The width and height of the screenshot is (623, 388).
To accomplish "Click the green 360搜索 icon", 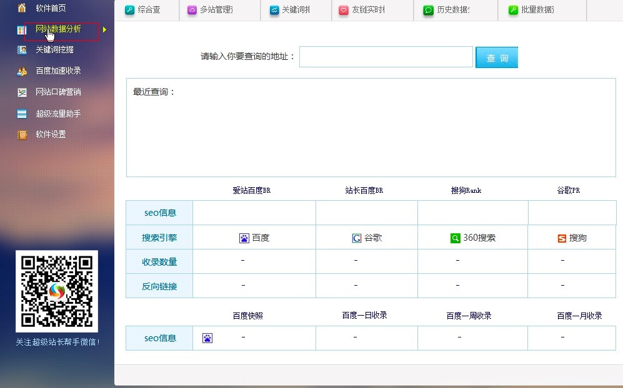I will (x=455, y=238).
